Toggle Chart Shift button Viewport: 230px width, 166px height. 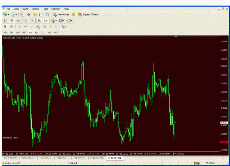[x=46, y=21]
